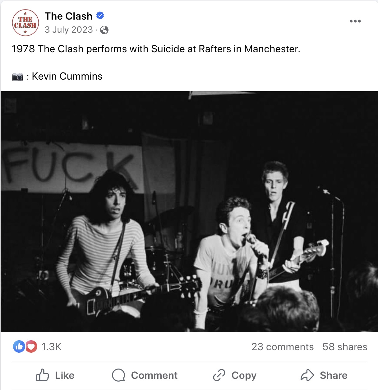View the 58 shares
The image size is (378, 390).
click(x=345, y=347)
